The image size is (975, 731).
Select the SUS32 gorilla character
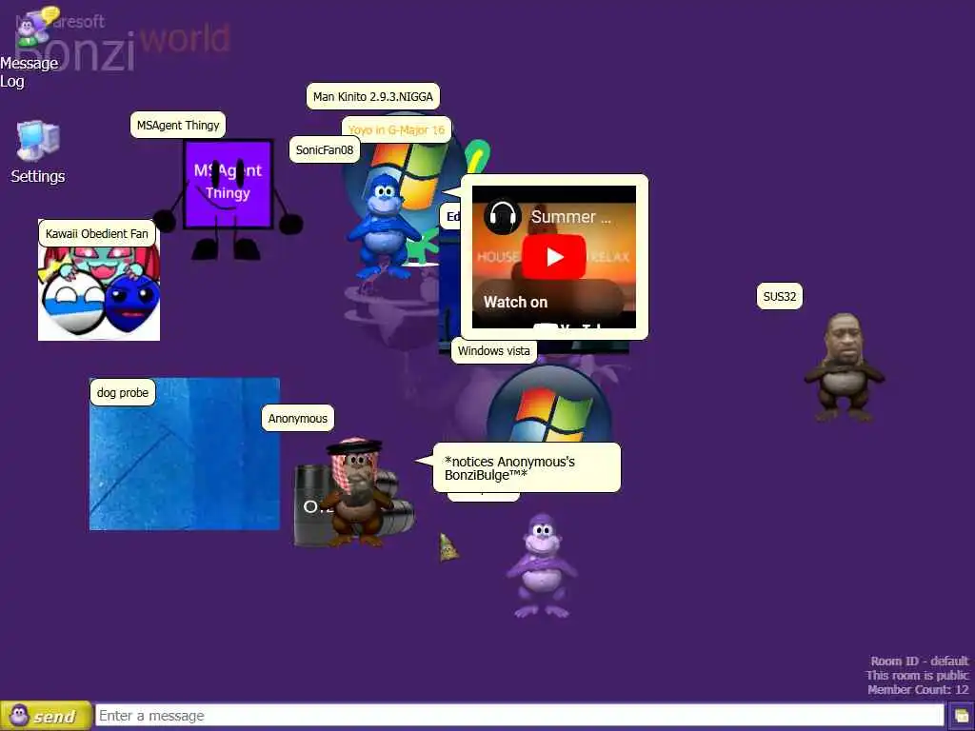tap(844, 367)
